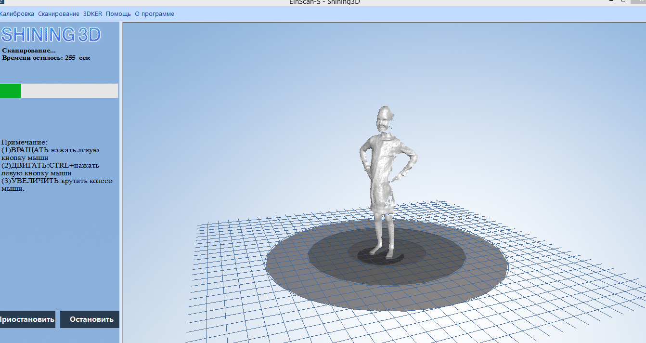
Task: Stop the scan with the Остановить button
Action: pyautogui.click(x=90, y=319)
